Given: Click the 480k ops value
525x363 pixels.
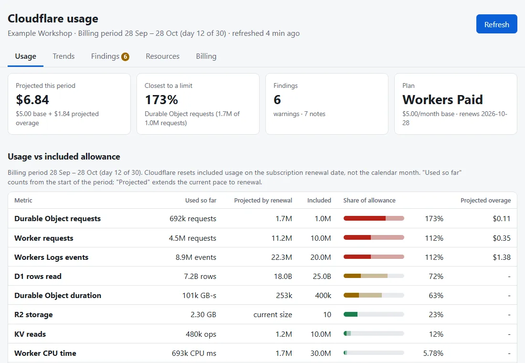Looking at the screenshot, I should point(201,334).
